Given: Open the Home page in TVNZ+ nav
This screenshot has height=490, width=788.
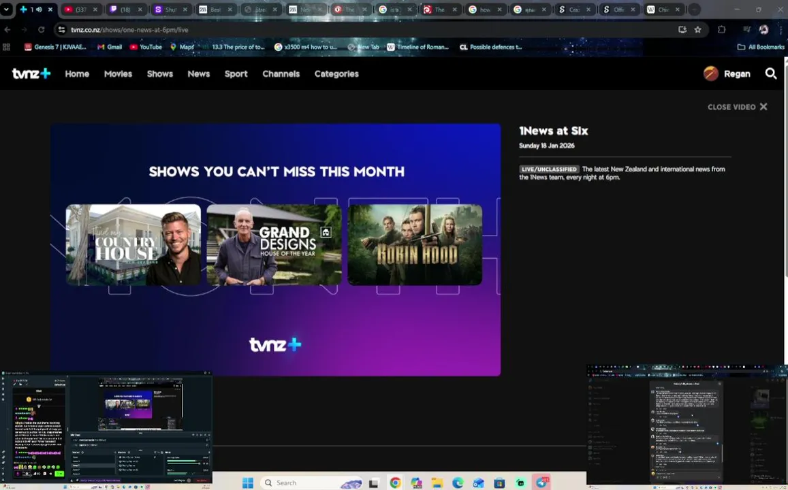Looking at the screenshot, I should pos(77,73).
